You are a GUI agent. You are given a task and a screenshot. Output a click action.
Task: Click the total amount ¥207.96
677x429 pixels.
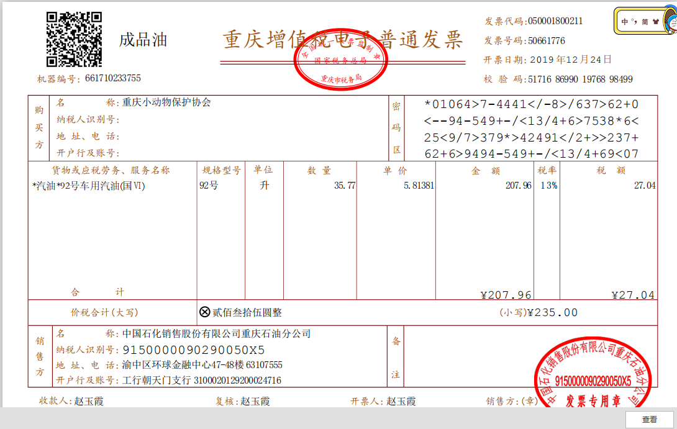click(506, 295)
